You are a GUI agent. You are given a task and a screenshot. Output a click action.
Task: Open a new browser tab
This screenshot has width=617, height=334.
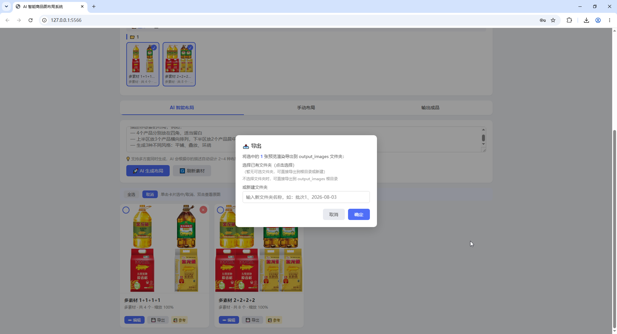(94, 6)
